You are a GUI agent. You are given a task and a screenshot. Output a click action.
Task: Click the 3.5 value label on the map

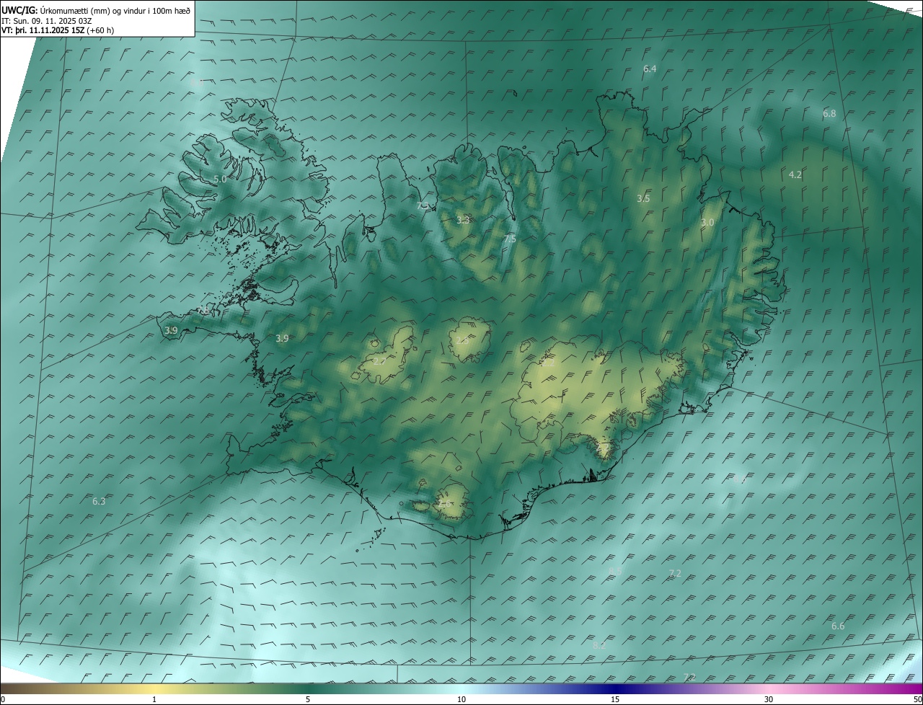click(643, 198)
